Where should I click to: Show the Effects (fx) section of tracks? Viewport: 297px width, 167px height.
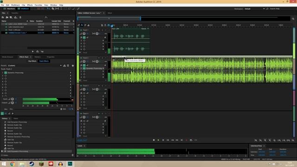[82, 25]
